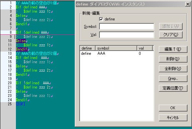
Task: Click line number 8 in editor
Action: coord(11,32)
